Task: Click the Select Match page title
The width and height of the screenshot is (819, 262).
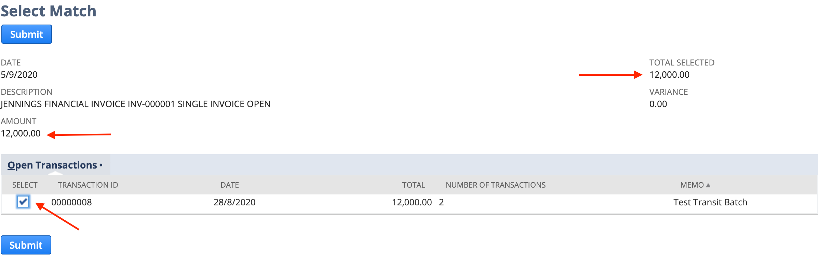Action: coord(49,11)
